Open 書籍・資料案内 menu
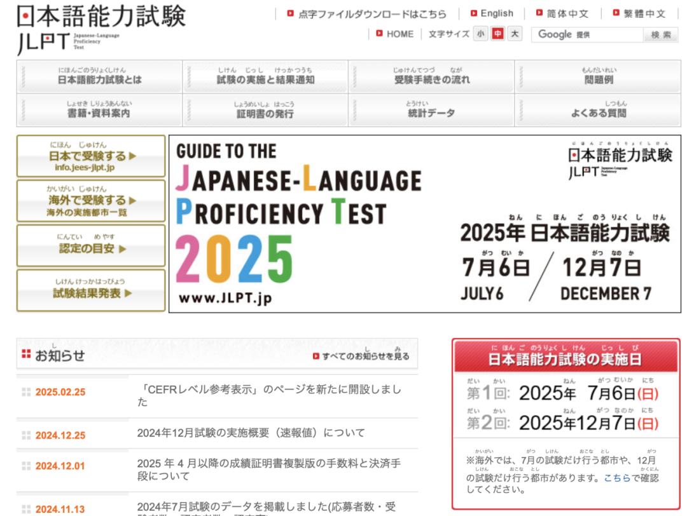Viewport: 687px width, 516px height. pyautogui.click(x=99, y=111)
